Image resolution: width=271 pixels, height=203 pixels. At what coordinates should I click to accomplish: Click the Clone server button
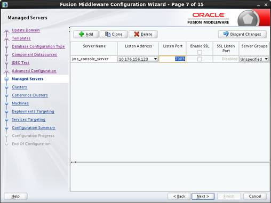pyautogui.click(x=114, y=34)
